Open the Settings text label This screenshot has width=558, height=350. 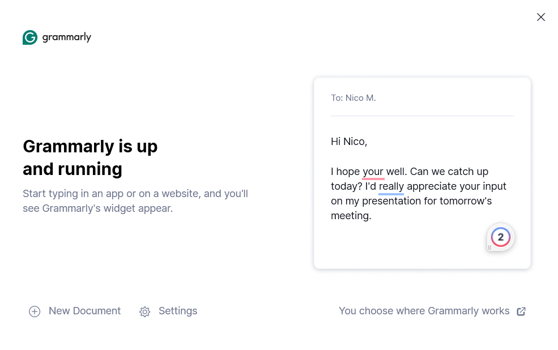point(178,311)
